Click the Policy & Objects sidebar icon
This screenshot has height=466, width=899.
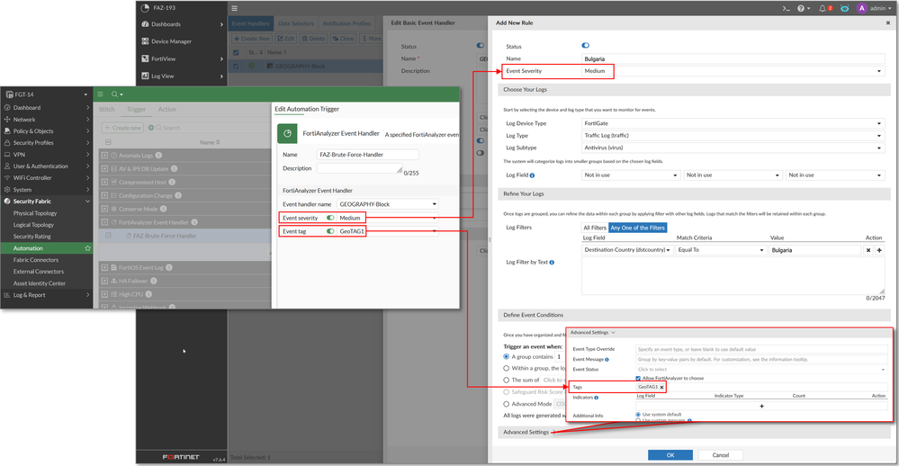pos(7,131)
